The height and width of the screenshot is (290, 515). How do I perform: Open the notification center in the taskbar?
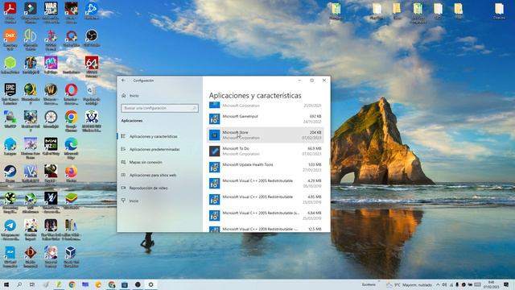point(506,284)
